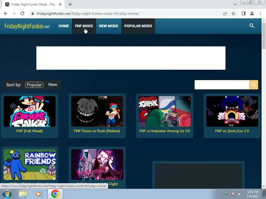Open a new tab with plus icon

pyautogui.click(x=70, y=5)
